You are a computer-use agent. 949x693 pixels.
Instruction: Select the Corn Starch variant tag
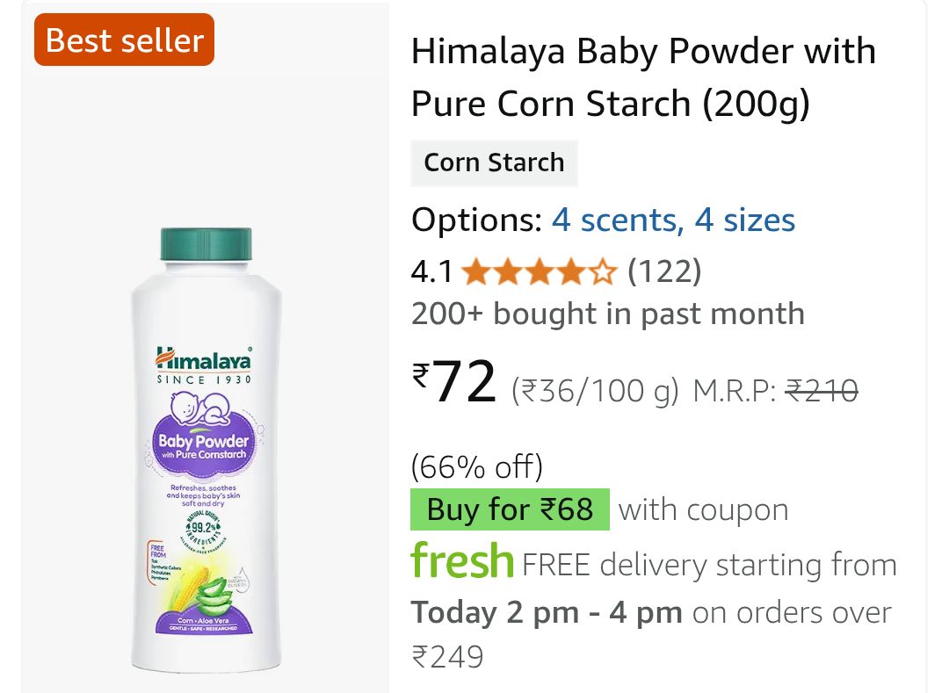point(494,162)
